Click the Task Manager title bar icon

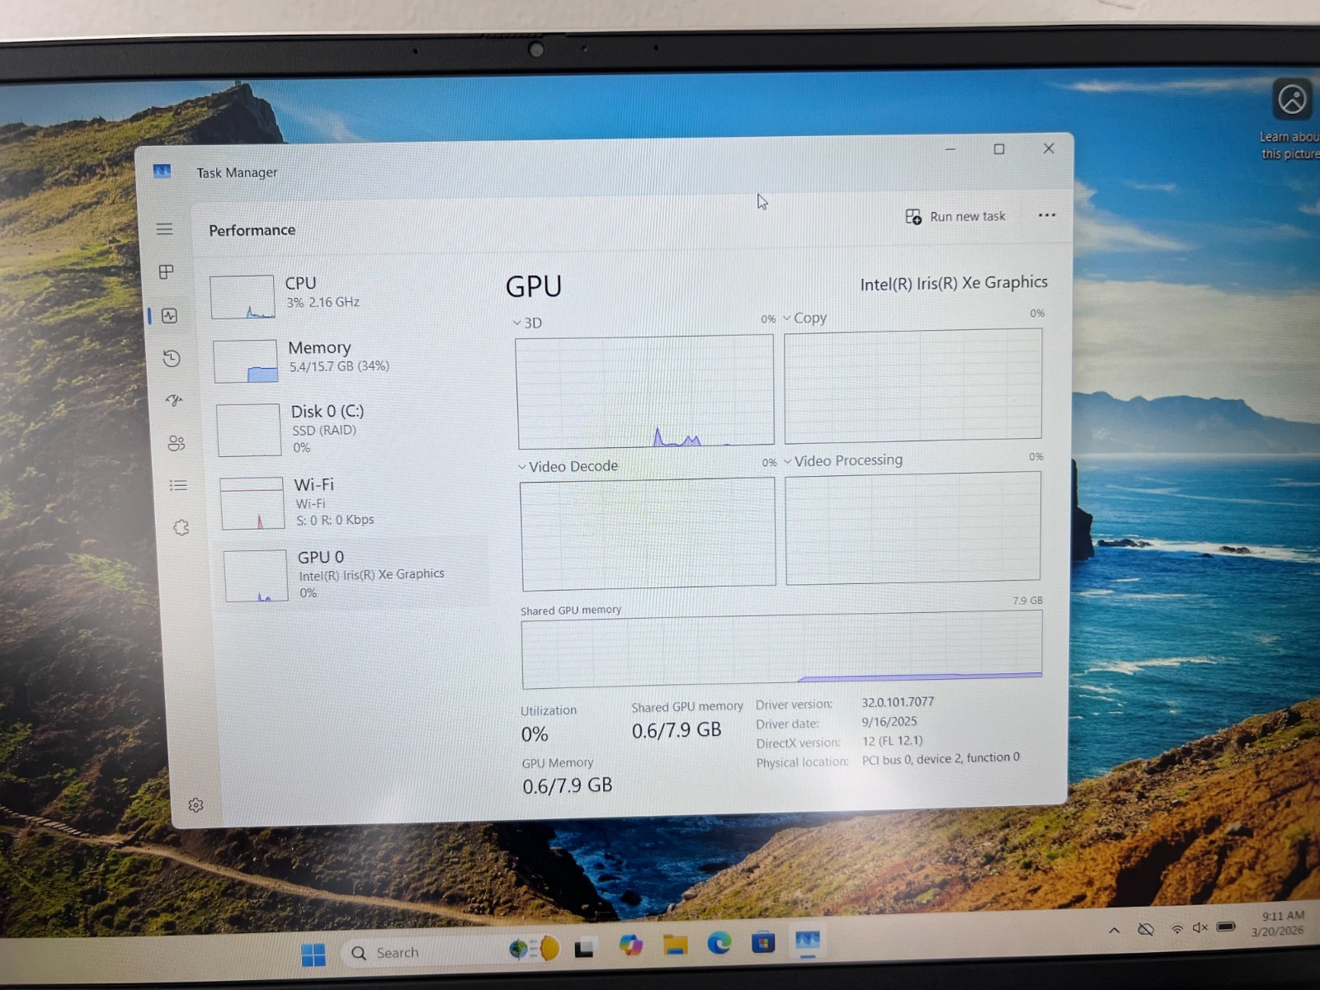coord(162,171)
